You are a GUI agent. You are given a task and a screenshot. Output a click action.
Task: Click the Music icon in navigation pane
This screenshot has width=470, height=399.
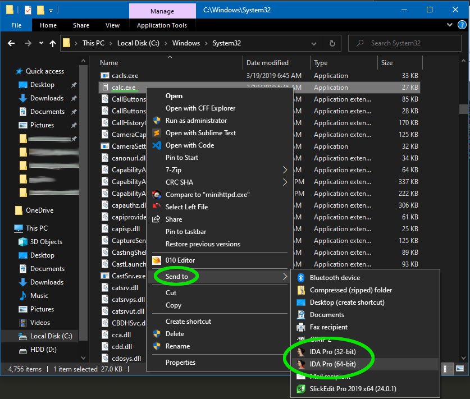23,296
